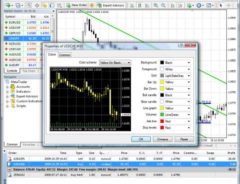Open the Profiles toolbar menu
Image resolution: width=240 pixels, height=184 pixels.
(x=19, y=6)
